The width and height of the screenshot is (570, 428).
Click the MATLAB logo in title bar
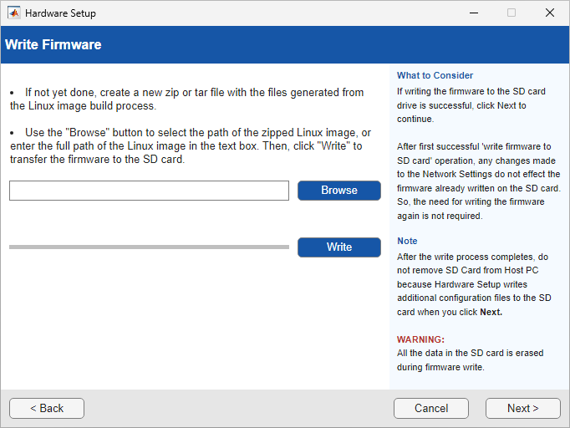click(x=13, y=13)
